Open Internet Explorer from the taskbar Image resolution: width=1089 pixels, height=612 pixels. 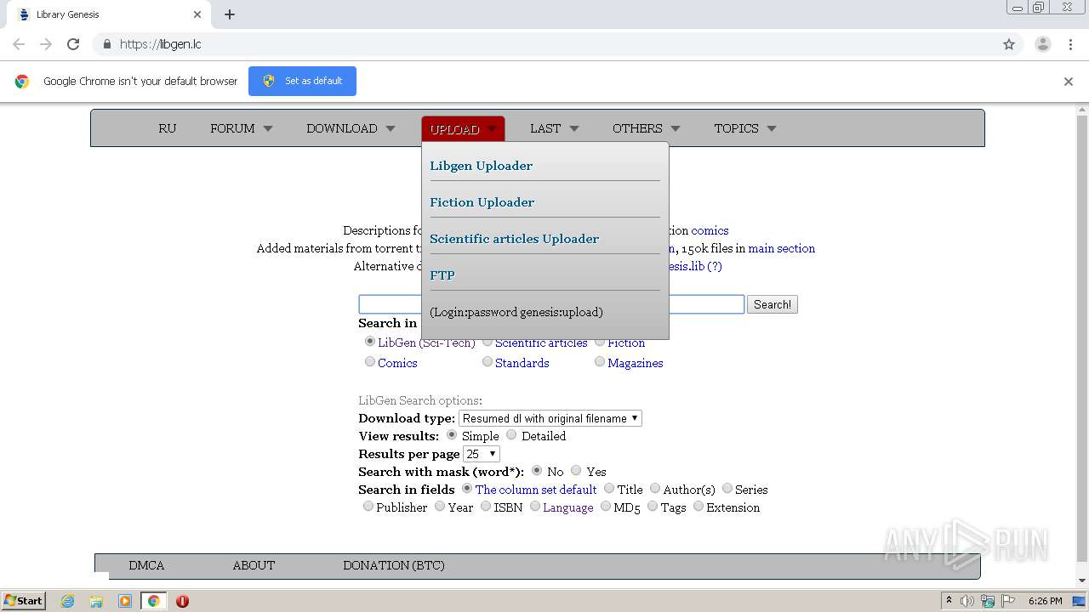coord(67,601)
